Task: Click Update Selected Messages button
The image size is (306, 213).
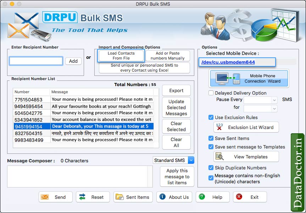Action: tap(176, 107)
